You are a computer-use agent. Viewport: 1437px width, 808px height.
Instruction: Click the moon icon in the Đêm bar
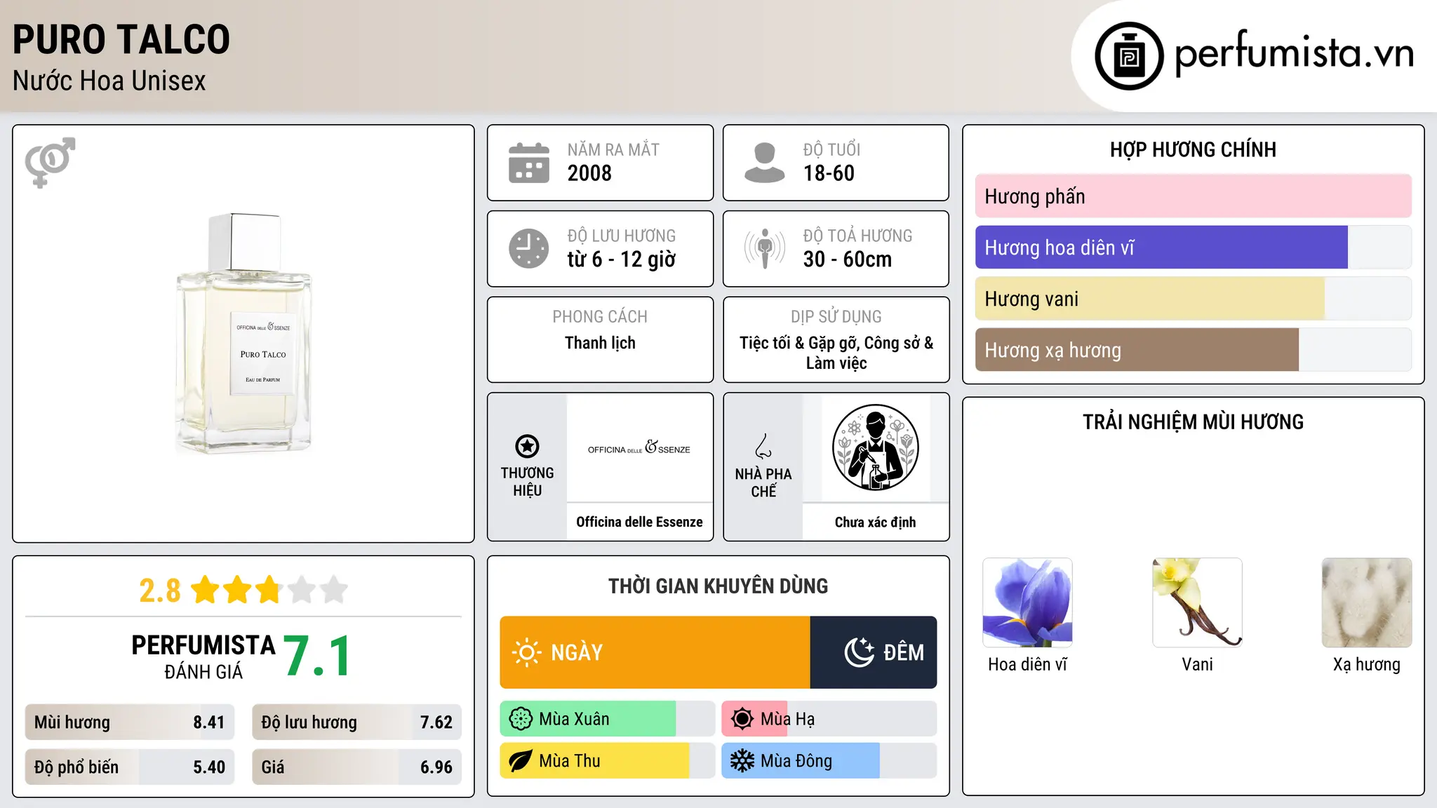[x=859, y=652]
